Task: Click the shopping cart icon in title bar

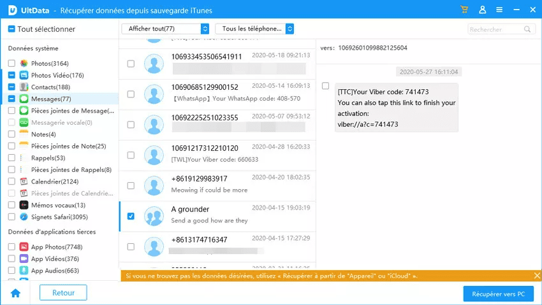Action: pyautogui.click(x=465, y=10)
